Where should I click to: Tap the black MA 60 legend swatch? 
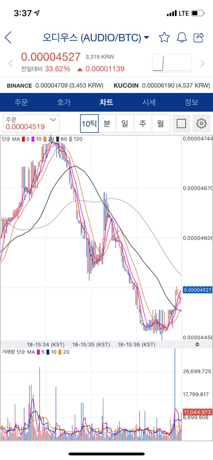58,139
